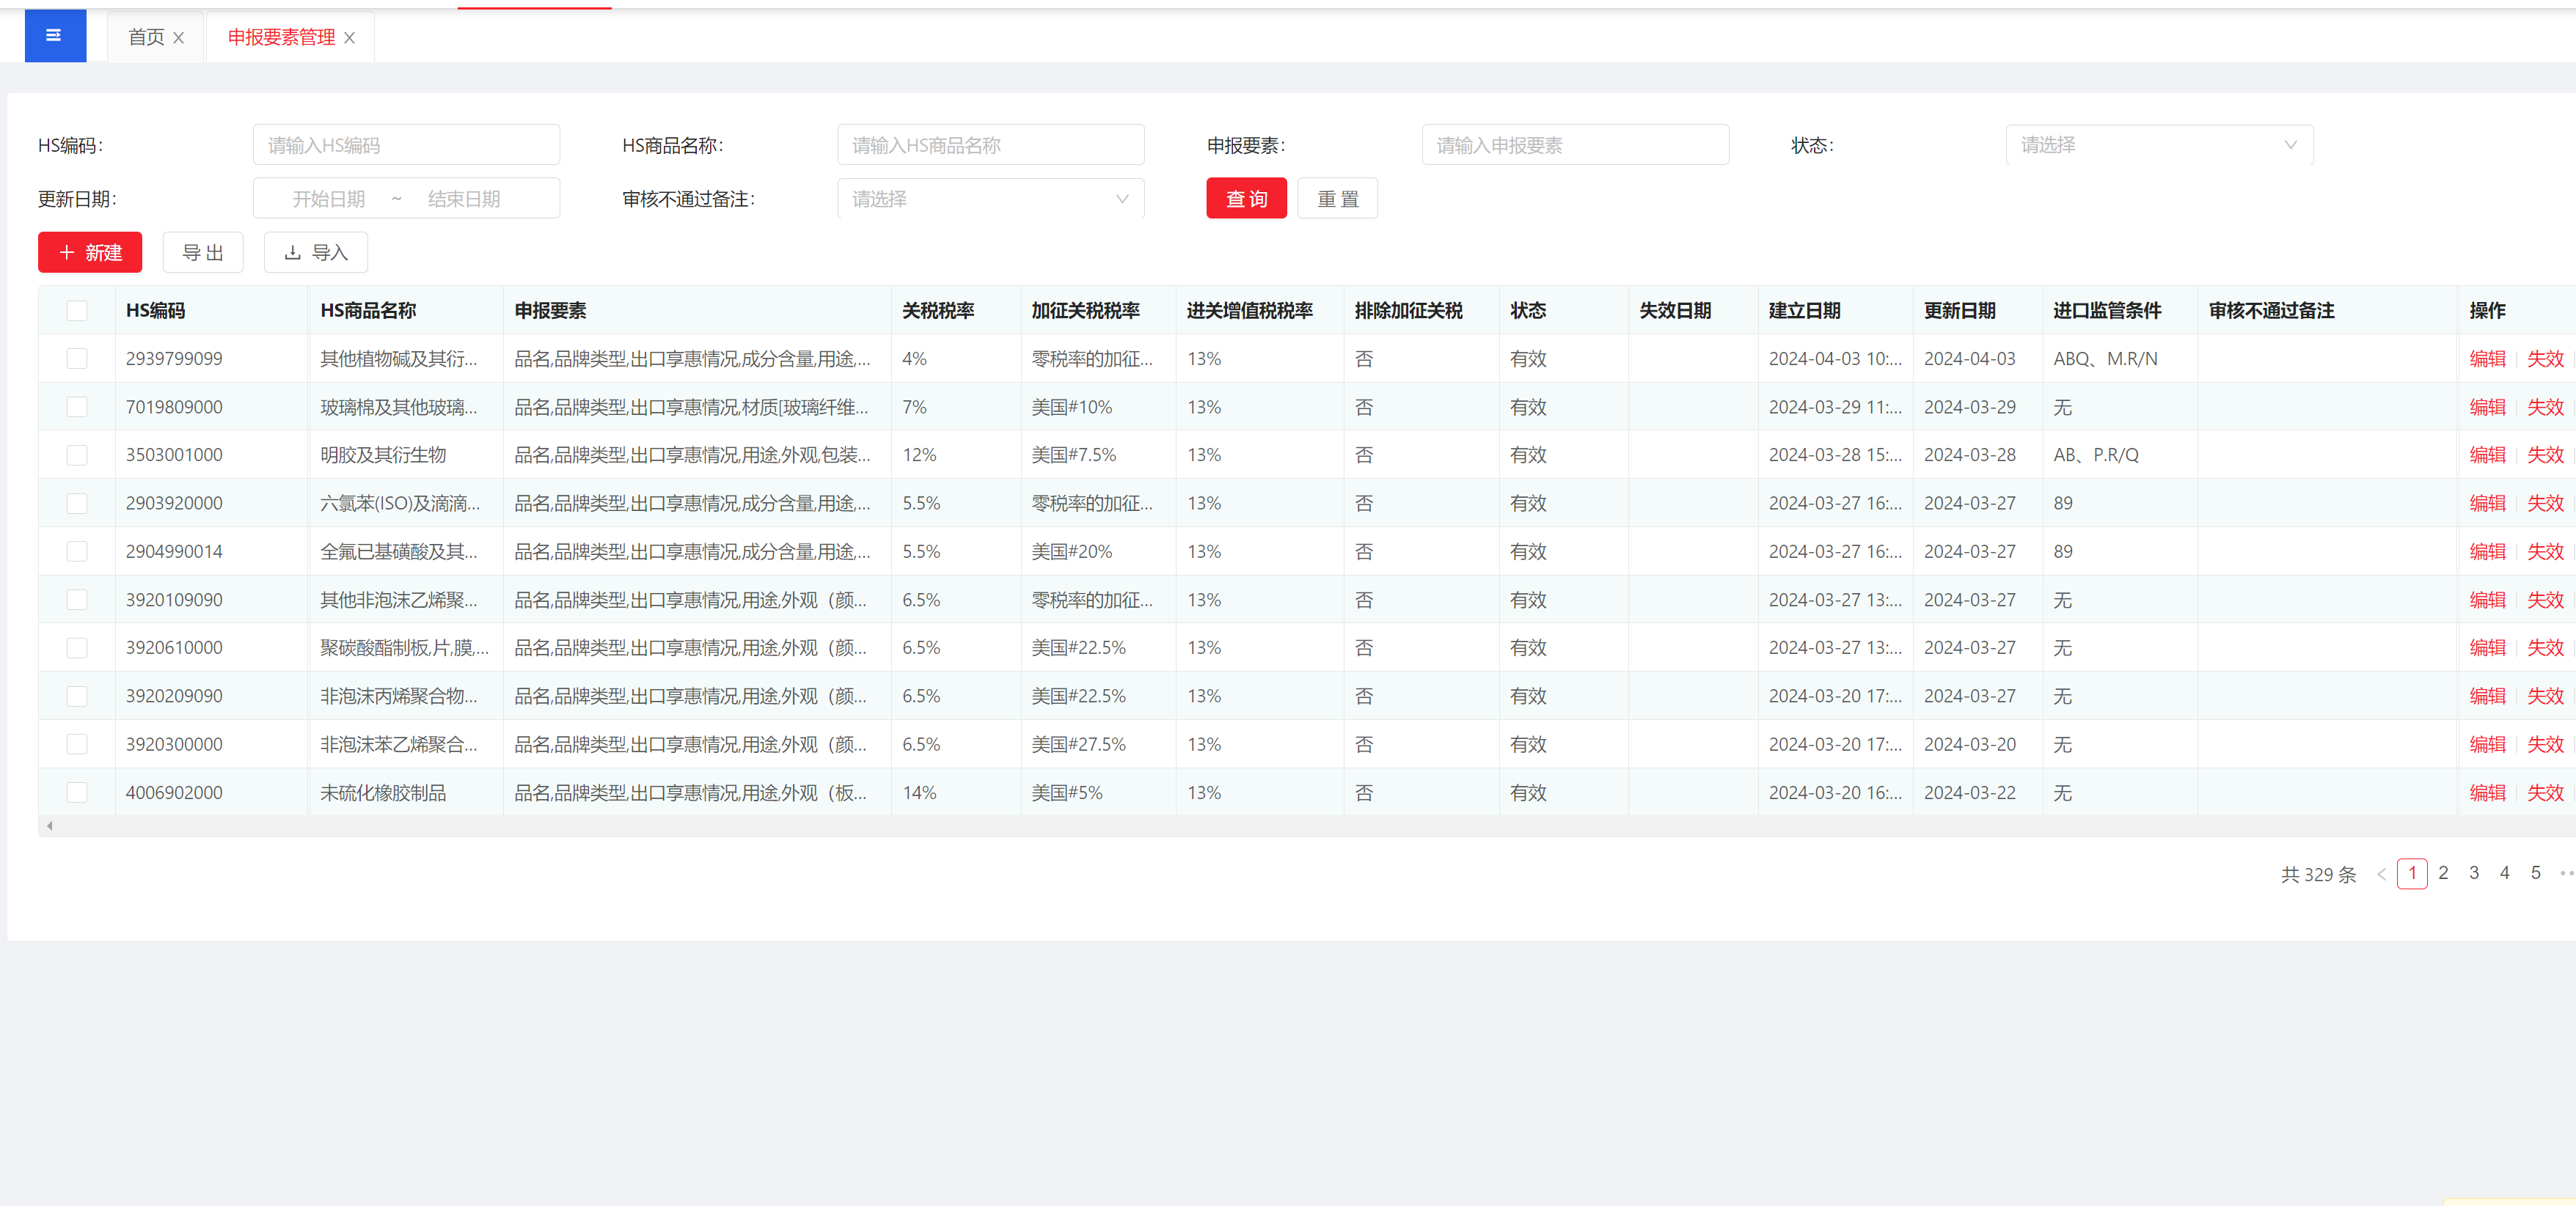
Task: Click 失效 for row 3503001000
Action: tap(2545, 455)
